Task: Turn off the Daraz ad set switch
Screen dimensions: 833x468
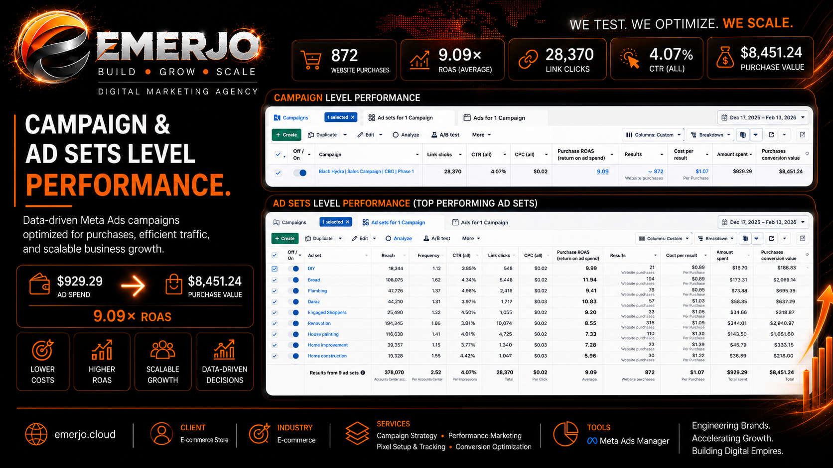Action: 293,302
